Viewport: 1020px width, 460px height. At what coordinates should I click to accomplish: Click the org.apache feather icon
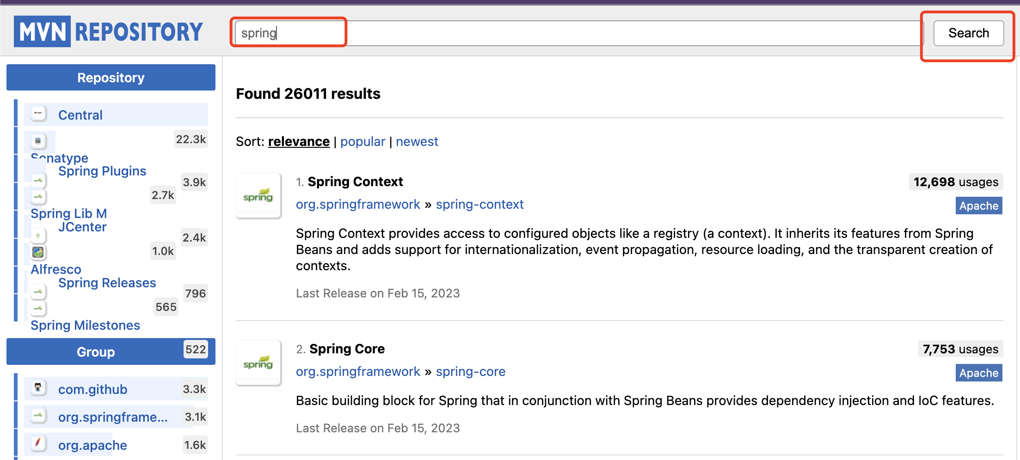click(38, 443)
